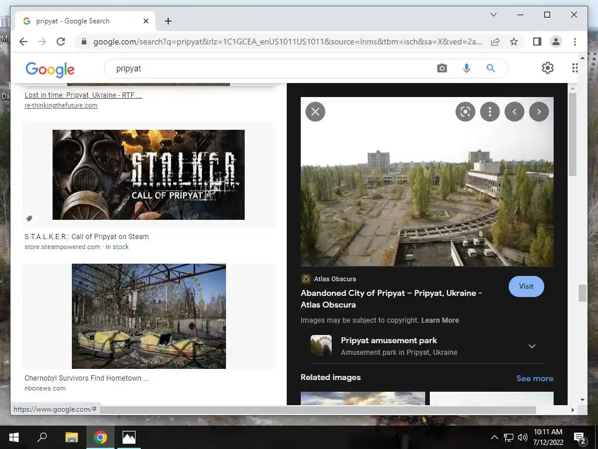Screen dimensions: 598x449
Task: Click the padlock site info icon
Action: point(84,42)
